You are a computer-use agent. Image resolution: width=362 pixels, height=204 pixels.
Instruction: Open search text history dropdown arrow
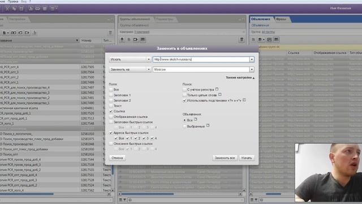point(252,59)
